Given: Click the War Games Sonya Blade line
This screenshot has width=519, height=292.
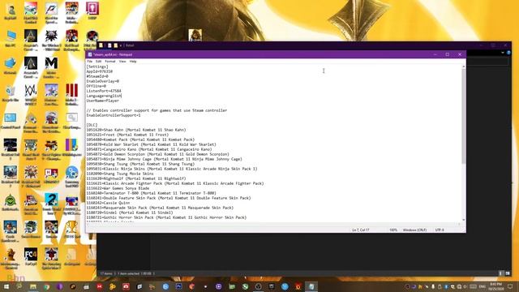Looking at the screenshot, I should tap(118, 188).
